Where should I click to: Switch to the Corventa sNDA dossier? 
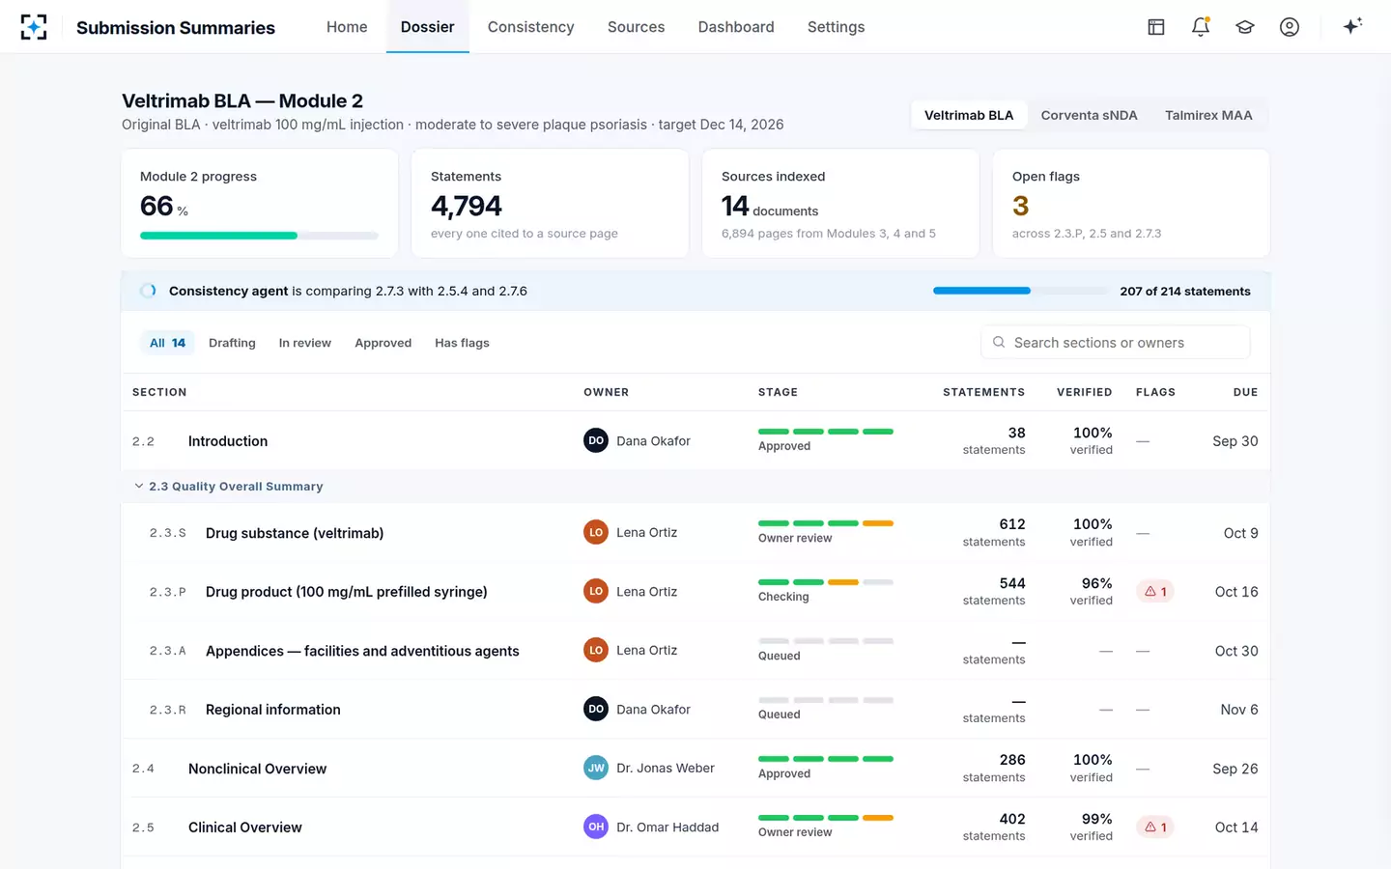[x=1089, y=115]
